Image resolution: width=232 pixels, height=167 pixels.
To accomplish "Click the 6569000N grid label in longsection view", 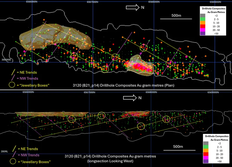I will 213,92.
